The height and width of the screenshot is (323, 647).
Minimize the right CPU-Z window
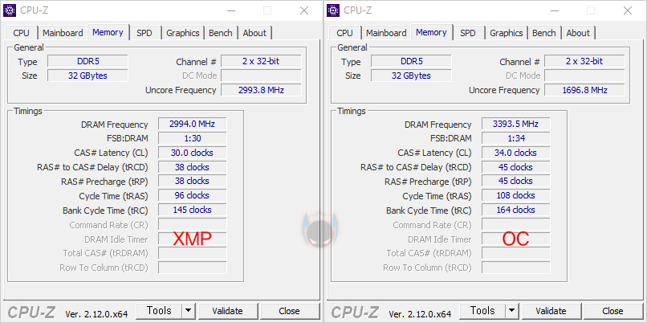pyautogui.click(x=554, y=10)
